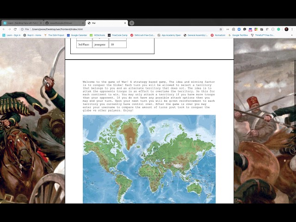
Task: Open the NomadList bookmark
Action: coord(218,35)
